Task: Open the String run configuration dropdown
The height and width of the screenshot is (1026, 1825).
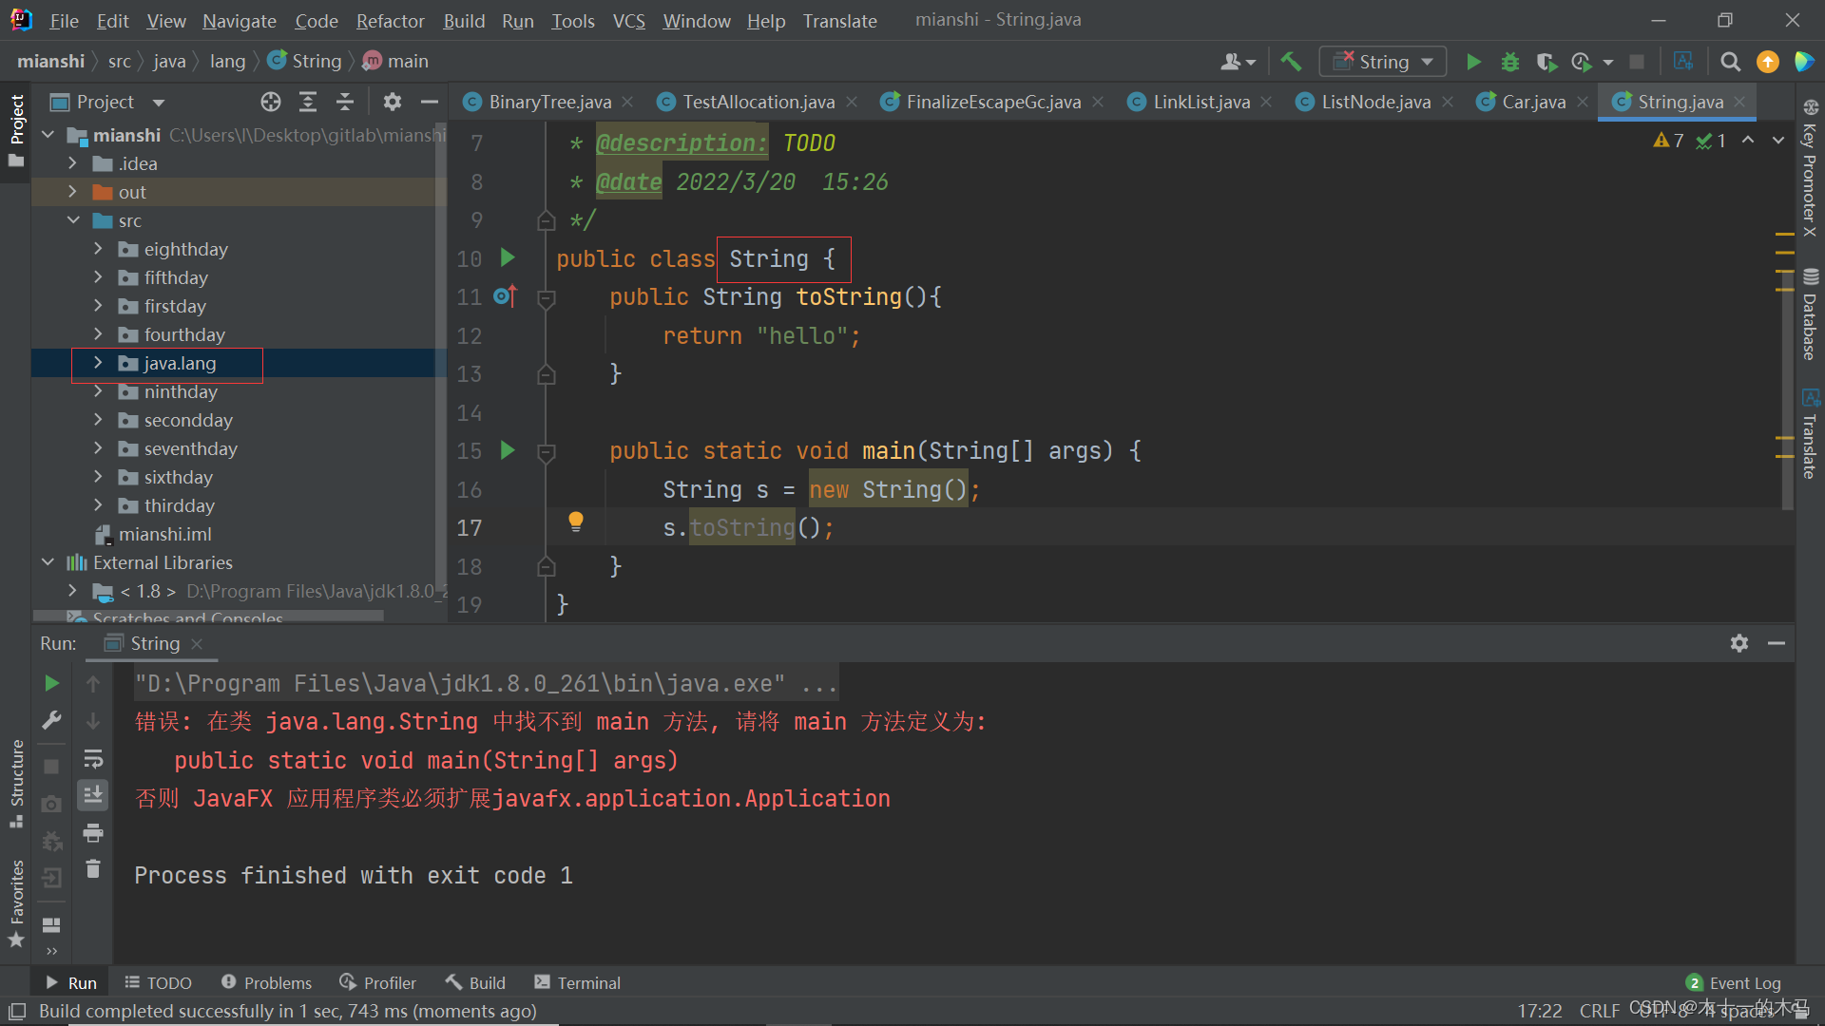Action: pos(1383,62)
